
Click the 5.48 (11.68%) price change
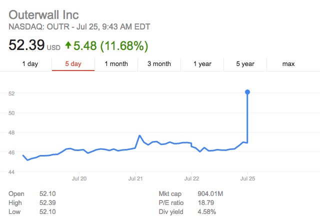click(111, 46)
